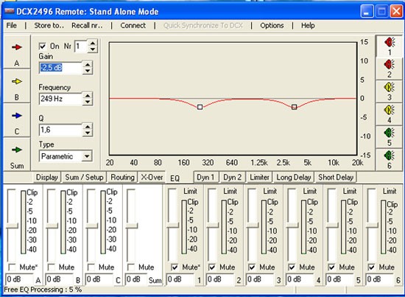Click the Sum channel level fader
The height and width of the screenshot is (297, 405).
132,226
